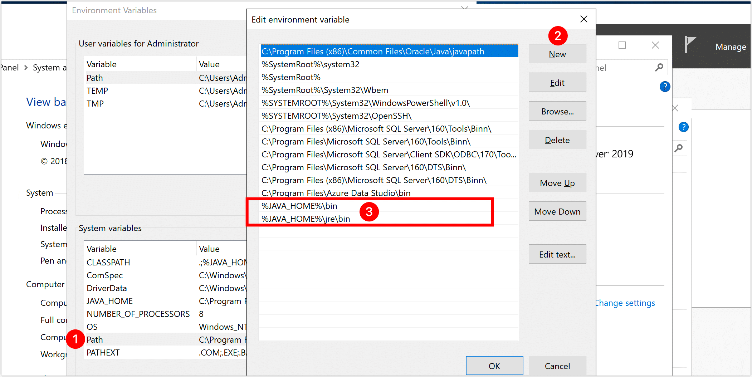Select the Manage tab
752x377 pixels.
click(x=730, y=46)
